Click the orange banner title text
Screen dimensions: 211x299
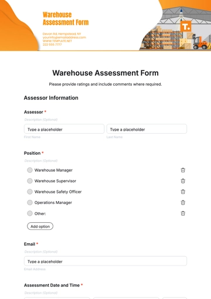coord(66,19)
